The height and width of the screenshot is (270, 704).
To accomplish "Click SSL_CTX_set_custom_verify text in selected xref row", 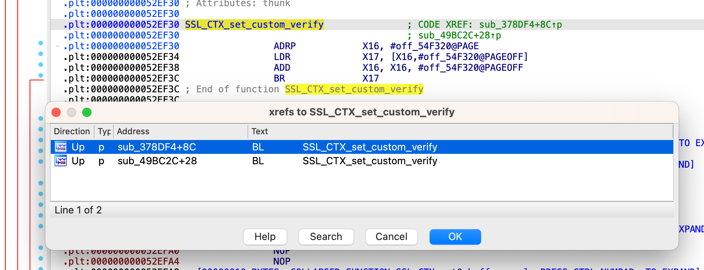I will coord(370,147).
